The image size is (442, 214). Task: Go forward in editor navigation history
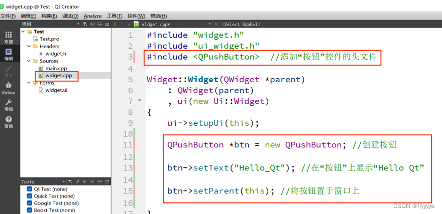[x=122, y=24]
